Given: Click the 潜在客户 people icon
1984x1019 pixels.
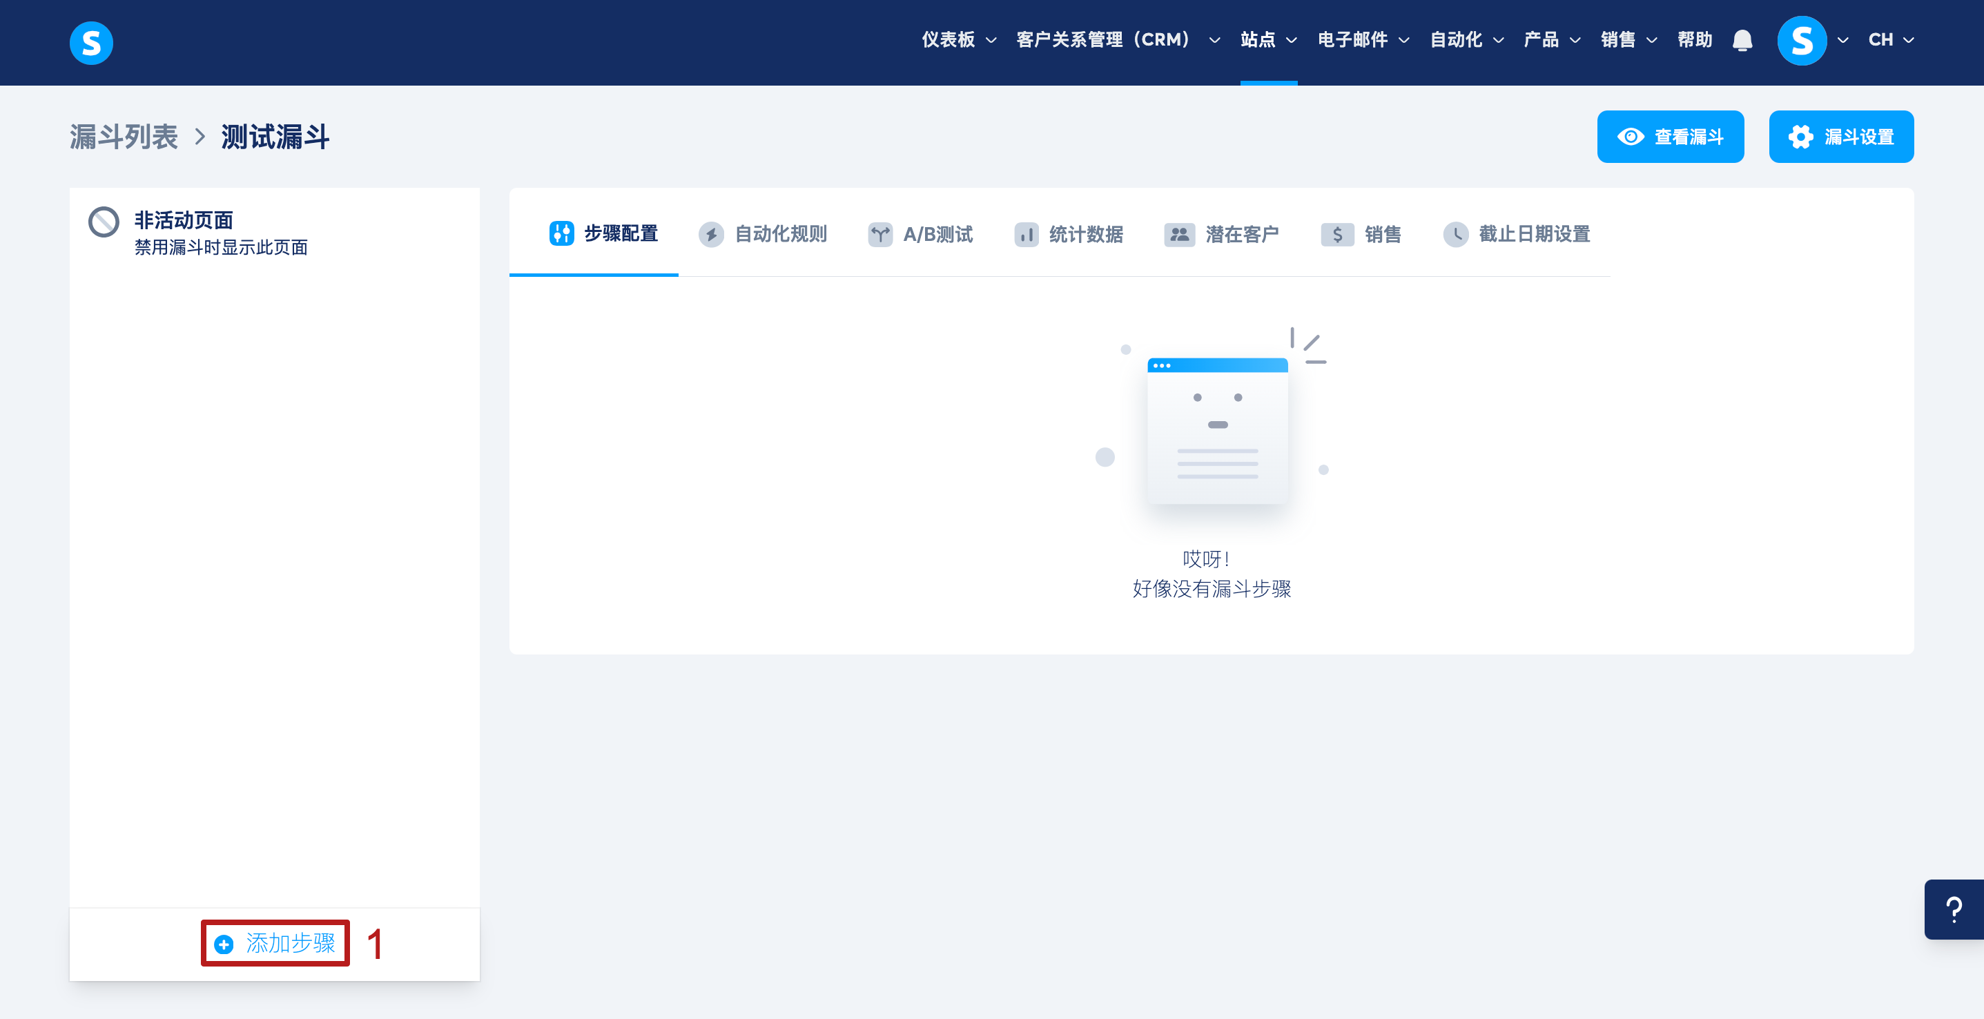Looking at the screenshot, I should click(x=1178, y=234).
